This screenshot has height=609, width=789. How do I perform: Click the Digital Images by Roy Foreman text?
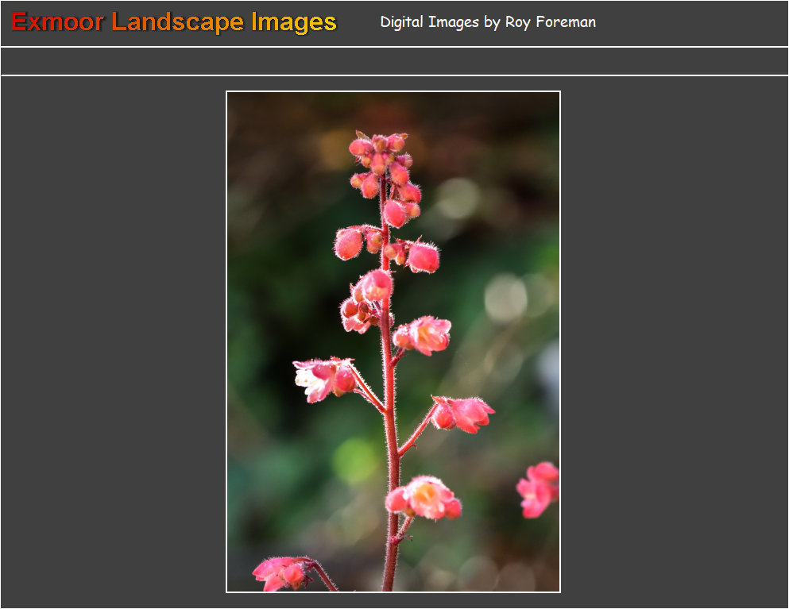pyautogui.click(x=488, y=21)
